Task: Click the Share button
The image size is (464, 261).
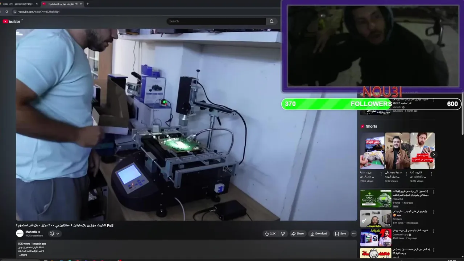Action: pyautogui.click(x=298, y=233)
